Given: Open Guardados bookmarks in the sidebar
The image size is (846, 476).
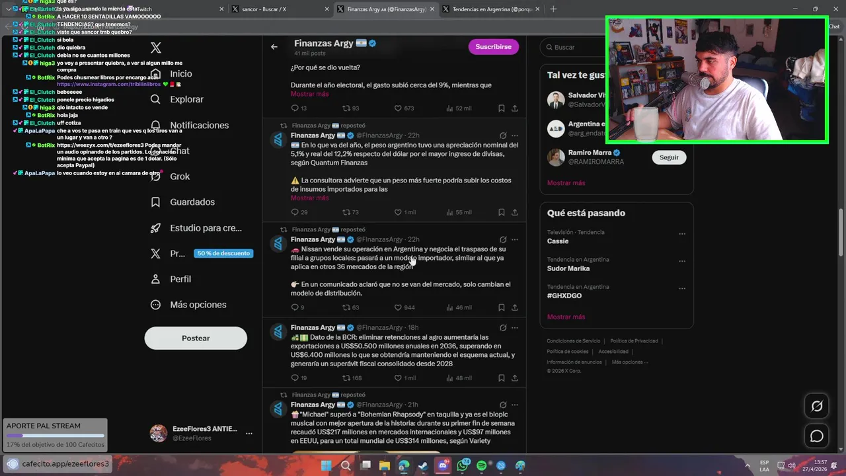Looking at the screenshot, I should 182,202.
